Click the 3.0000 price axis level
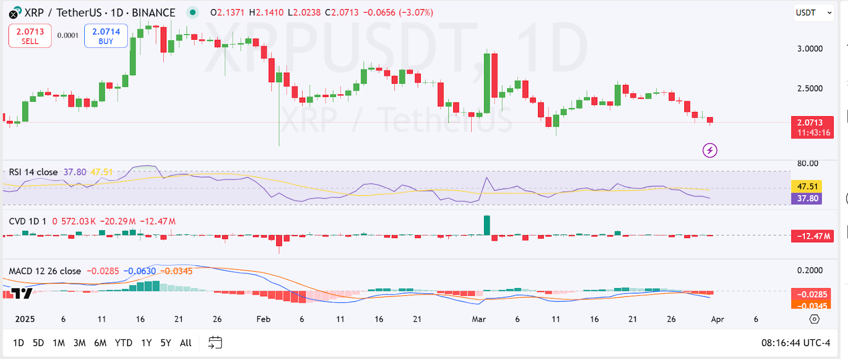848x359 pixels. pos(810,49)
